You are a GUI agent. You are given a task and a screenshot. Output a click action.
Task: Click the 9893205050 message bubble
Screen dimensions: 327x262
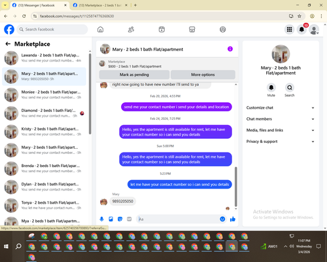click(123, 201)
